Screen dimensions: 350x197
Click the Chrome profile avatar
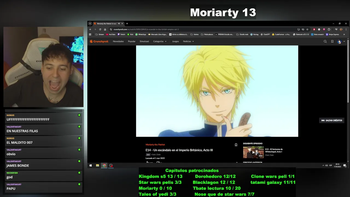341,29
